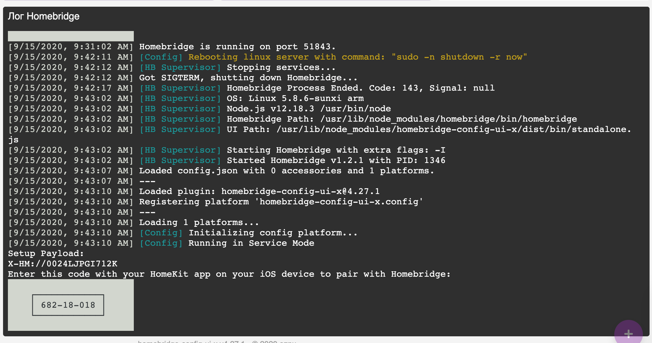Click the footer homebridge-config-ui-x version link
652x343 pixels.
tap(191, 342)
